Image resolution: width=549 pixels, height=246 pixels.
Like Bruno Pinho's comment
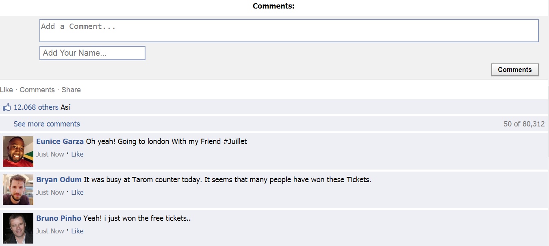(x=77, y=231)
